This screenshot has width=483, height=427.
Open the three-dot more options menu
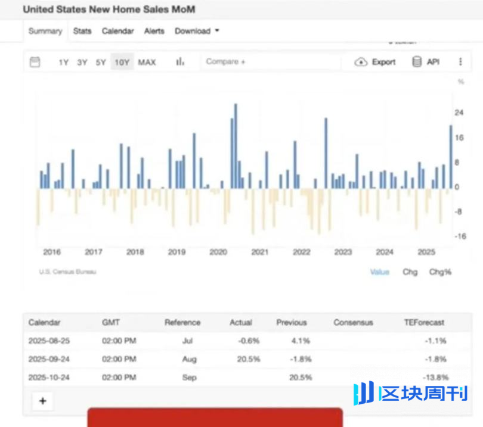click(460, 62)
